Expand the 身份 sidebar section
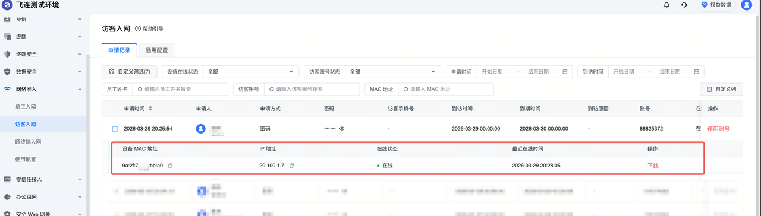 80,19
